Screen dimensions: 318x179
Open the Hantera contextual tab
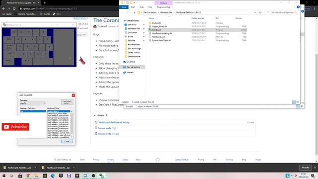click(x=163, y=3)
